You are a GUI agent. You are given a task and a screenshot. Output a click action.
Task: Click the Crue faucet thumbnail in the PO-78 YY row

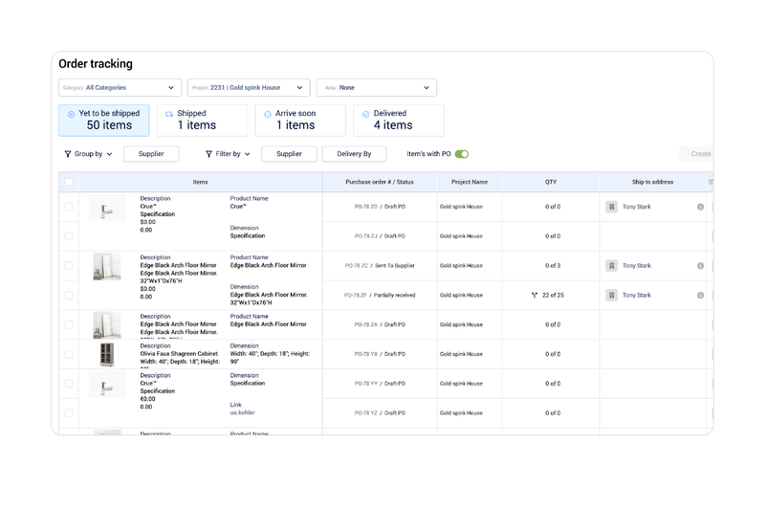(x=107, y=385)
